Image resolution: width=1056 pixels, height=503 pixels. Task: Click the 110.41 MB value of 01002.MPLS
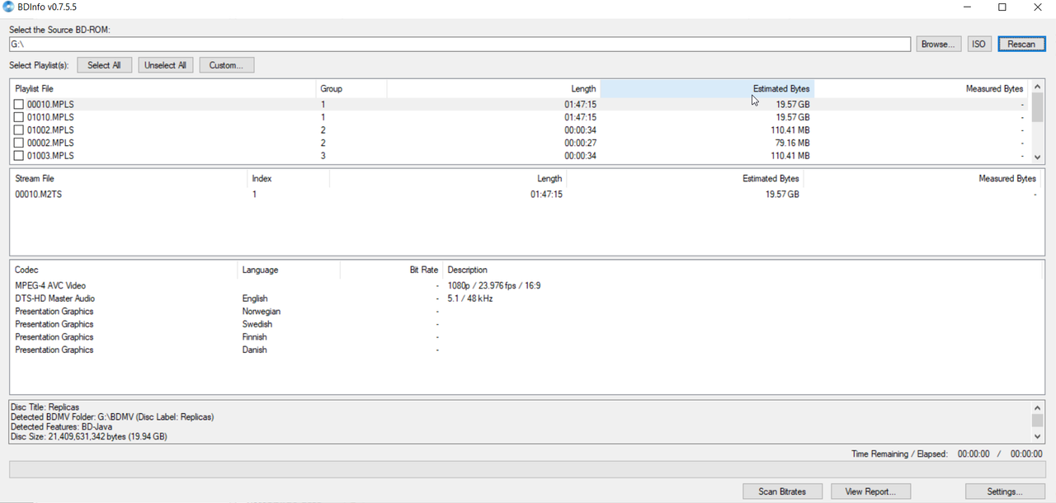coord(790,130)
